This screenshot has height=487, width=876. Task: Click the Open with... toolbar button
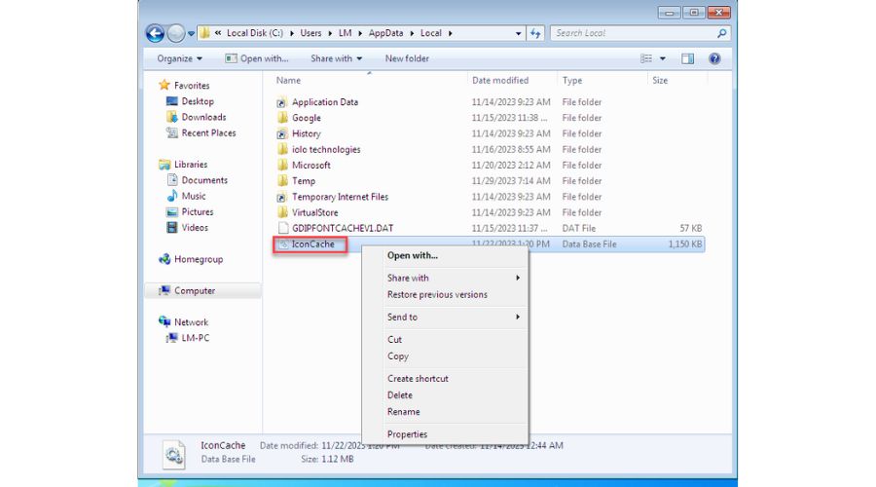pyautogui.click(x=257, y=58)
